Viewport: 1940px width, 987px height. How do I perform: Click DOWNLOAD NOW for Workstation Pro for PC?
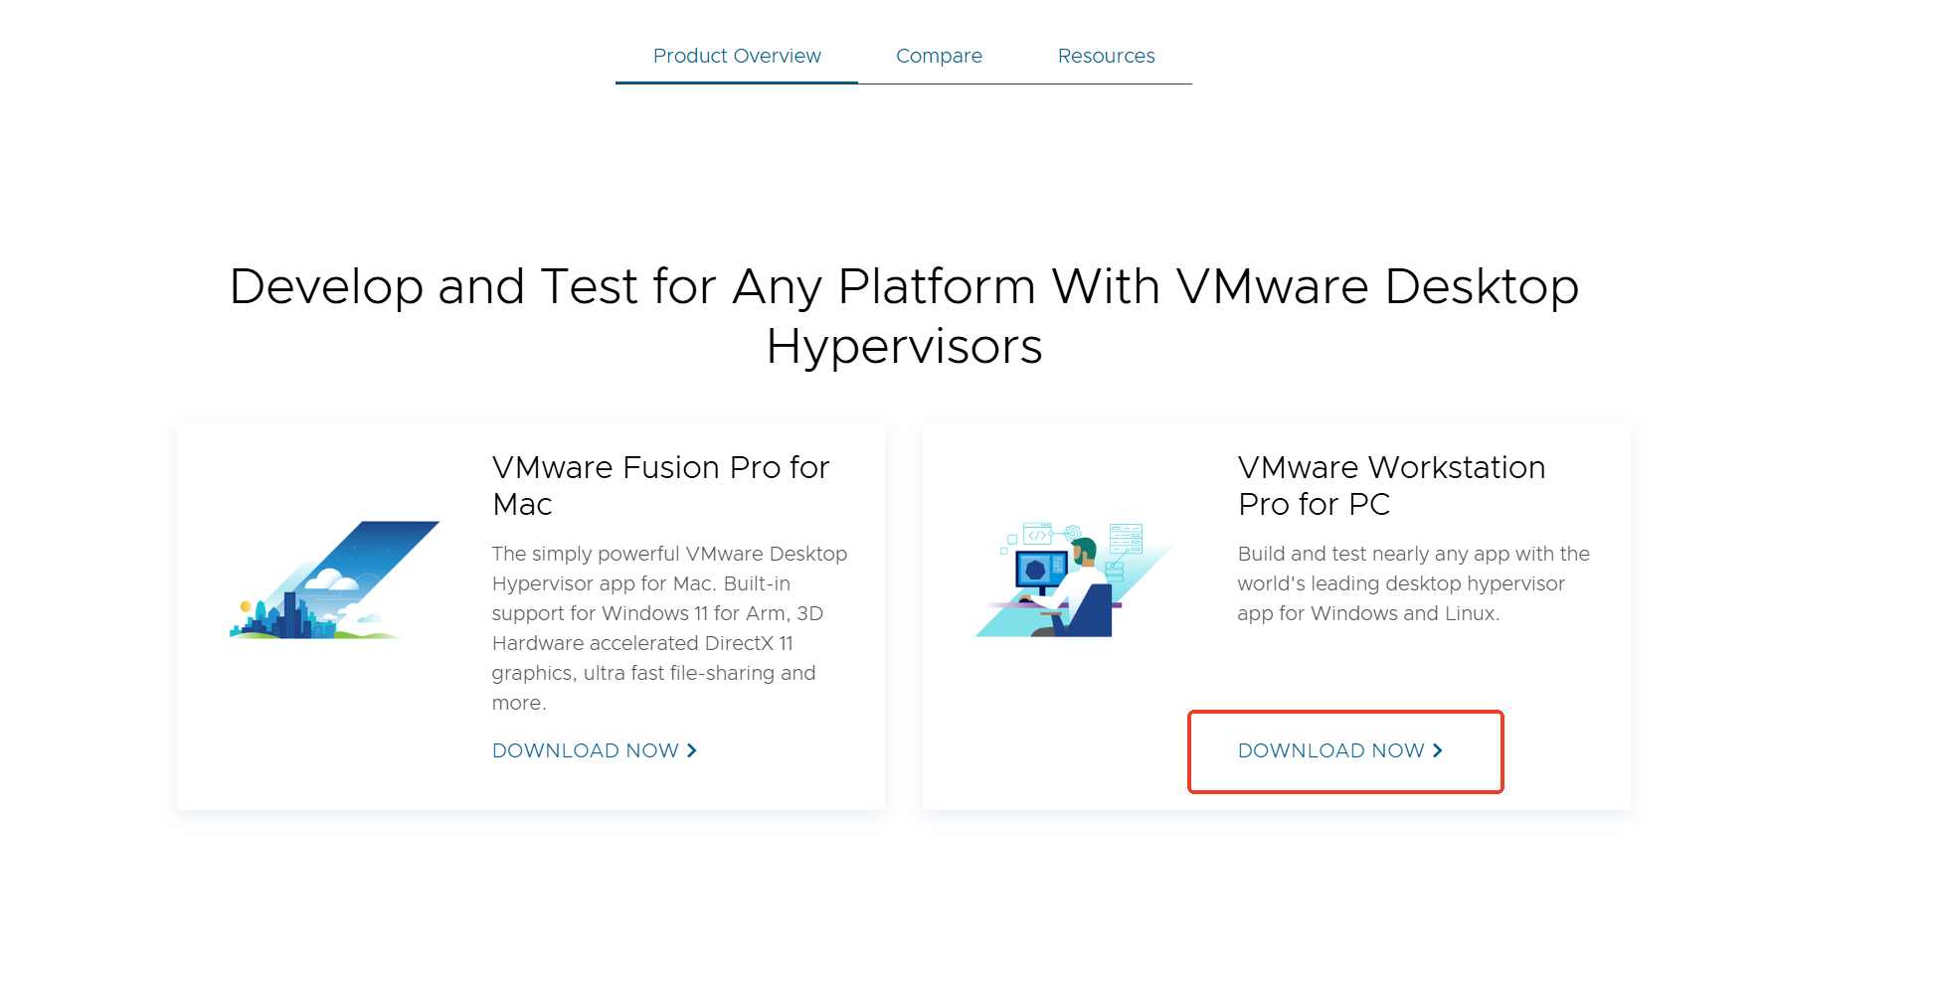coord(1340,750)
